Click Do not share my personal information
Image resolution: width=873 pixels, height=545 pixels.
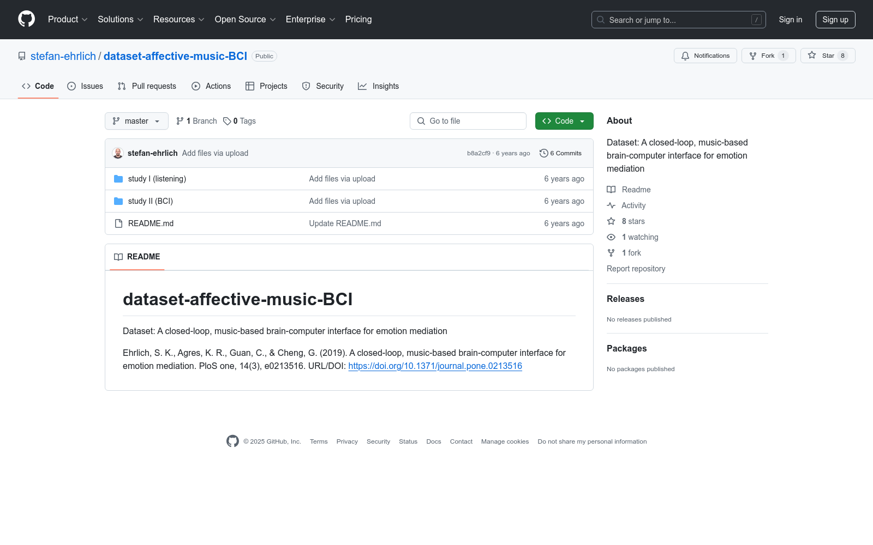(592, 442)
